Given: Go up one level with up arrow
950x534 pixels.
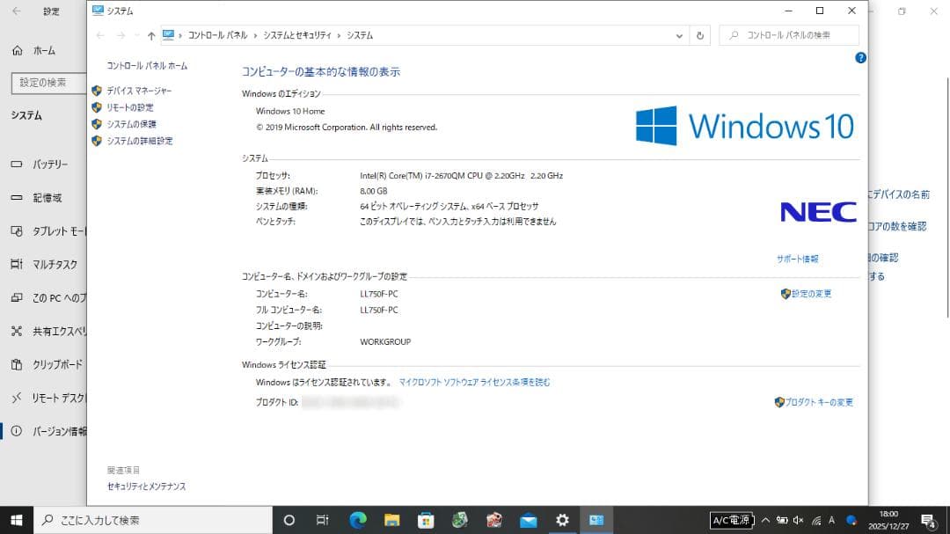Looking at the screenshot, I should pos(151,36).
